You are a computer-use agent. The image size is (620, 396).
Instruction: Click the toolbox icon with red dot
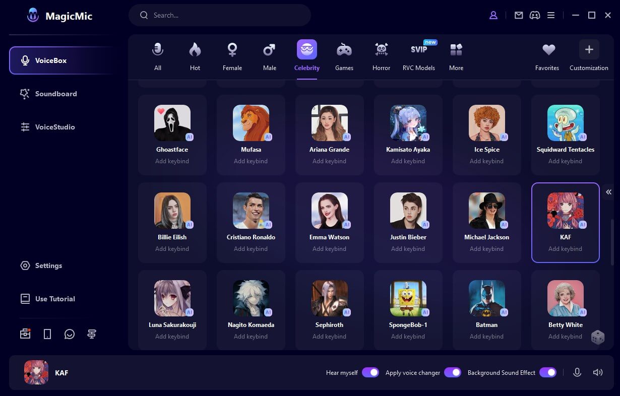[25, 334]
